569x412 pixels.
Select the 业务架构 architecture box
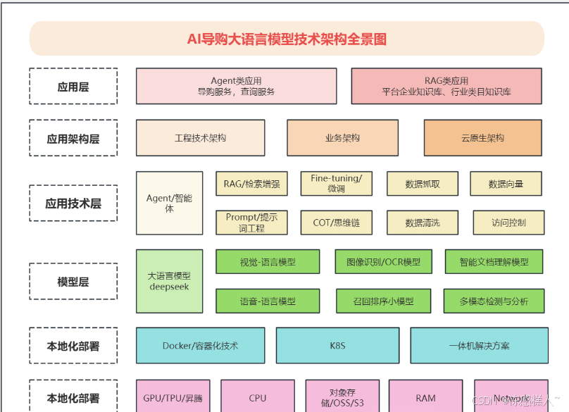(343, 137)
